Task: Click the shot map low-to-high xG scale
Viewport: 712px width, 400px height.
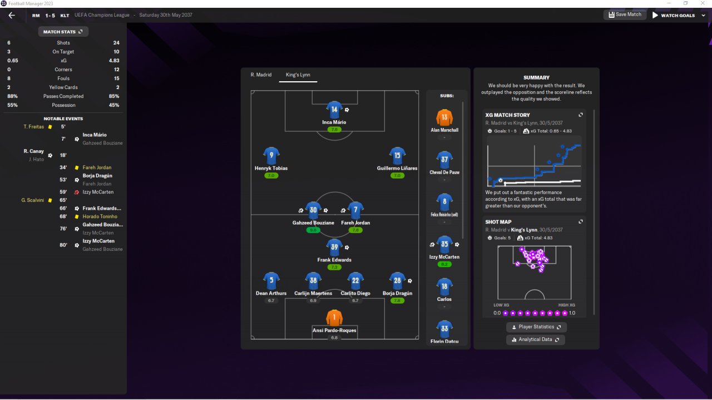Action: [x=535, y=313]
